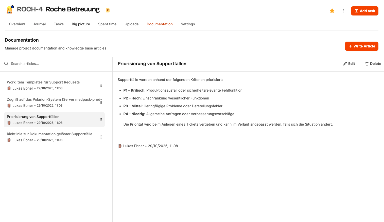Click the Add task button
This screenshot has height=222, width=384.
click(x=364, y=11)
